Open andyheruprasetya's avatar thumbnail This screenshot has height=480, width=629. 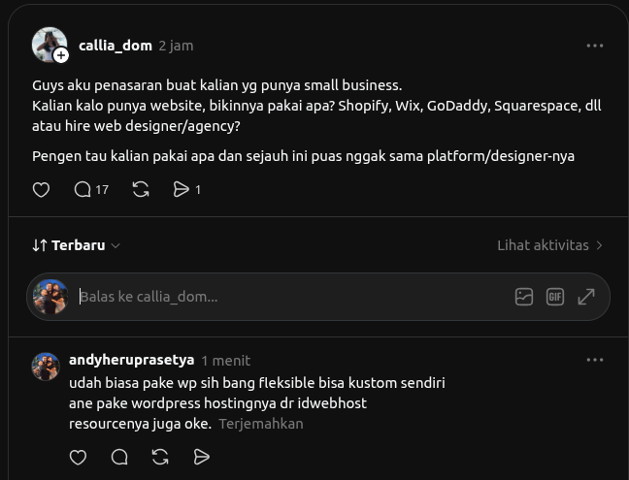coord(46,367)
